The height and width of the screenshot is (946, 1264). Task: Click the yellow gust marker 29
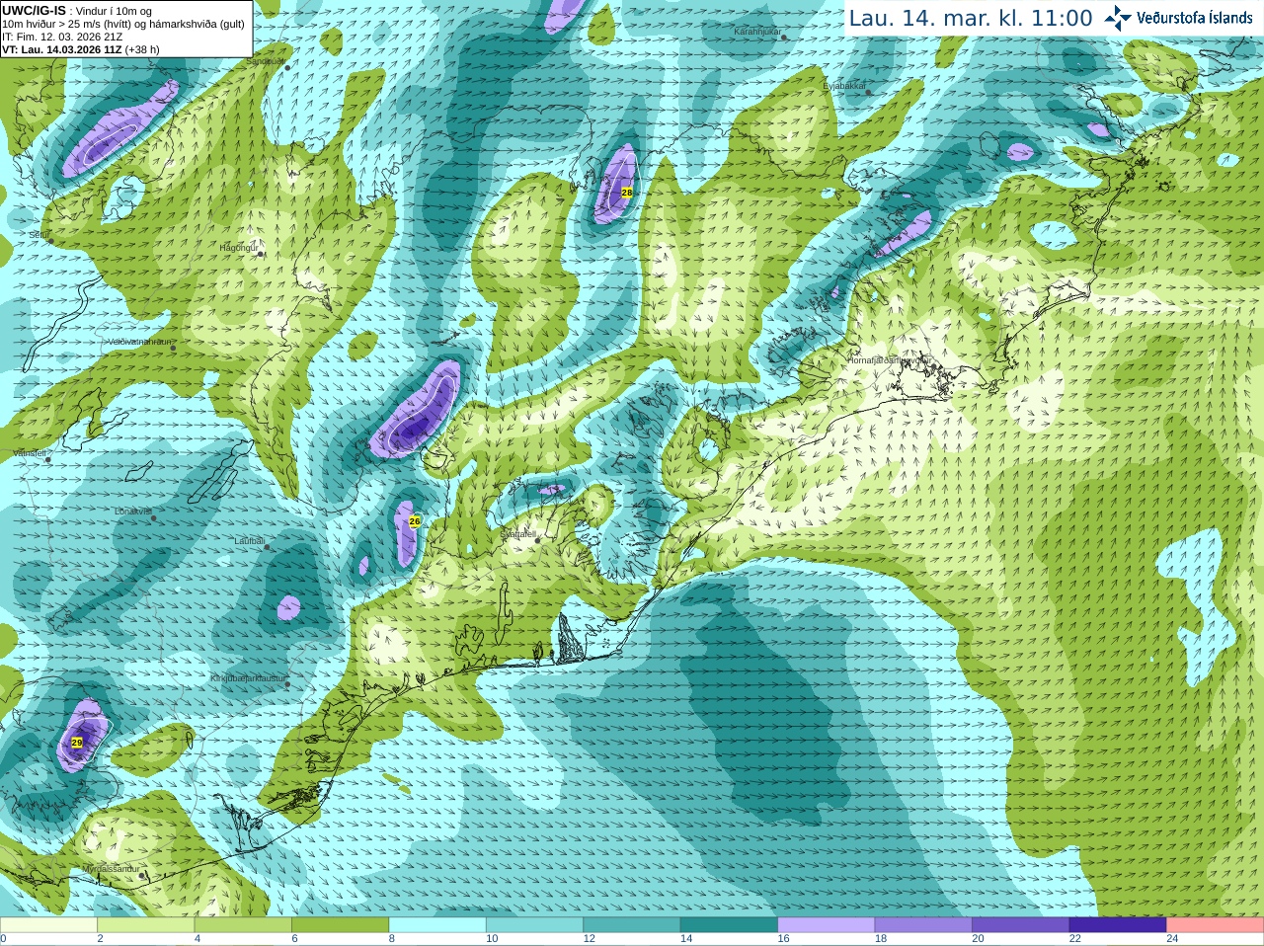point(77,742)
